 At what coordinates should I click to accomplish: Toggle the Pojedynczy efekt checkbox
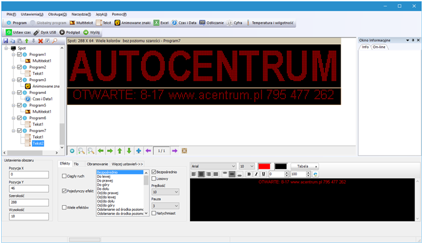[x=64, y=191]
